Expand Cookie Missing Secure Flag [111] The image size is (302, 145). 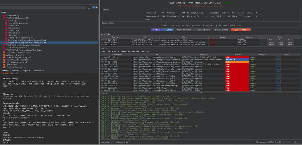click(x=2, y=57)
